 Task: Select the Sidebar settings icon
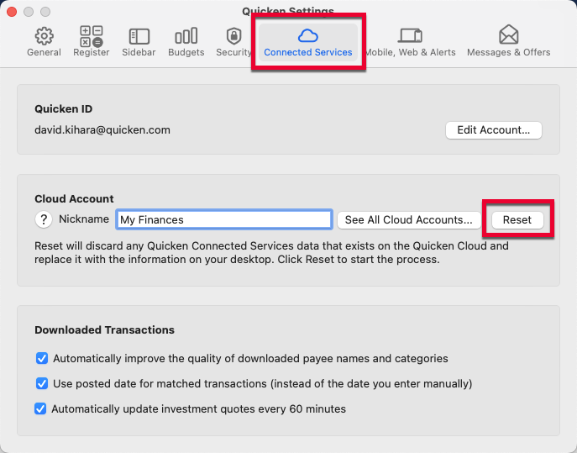point(139,36)
